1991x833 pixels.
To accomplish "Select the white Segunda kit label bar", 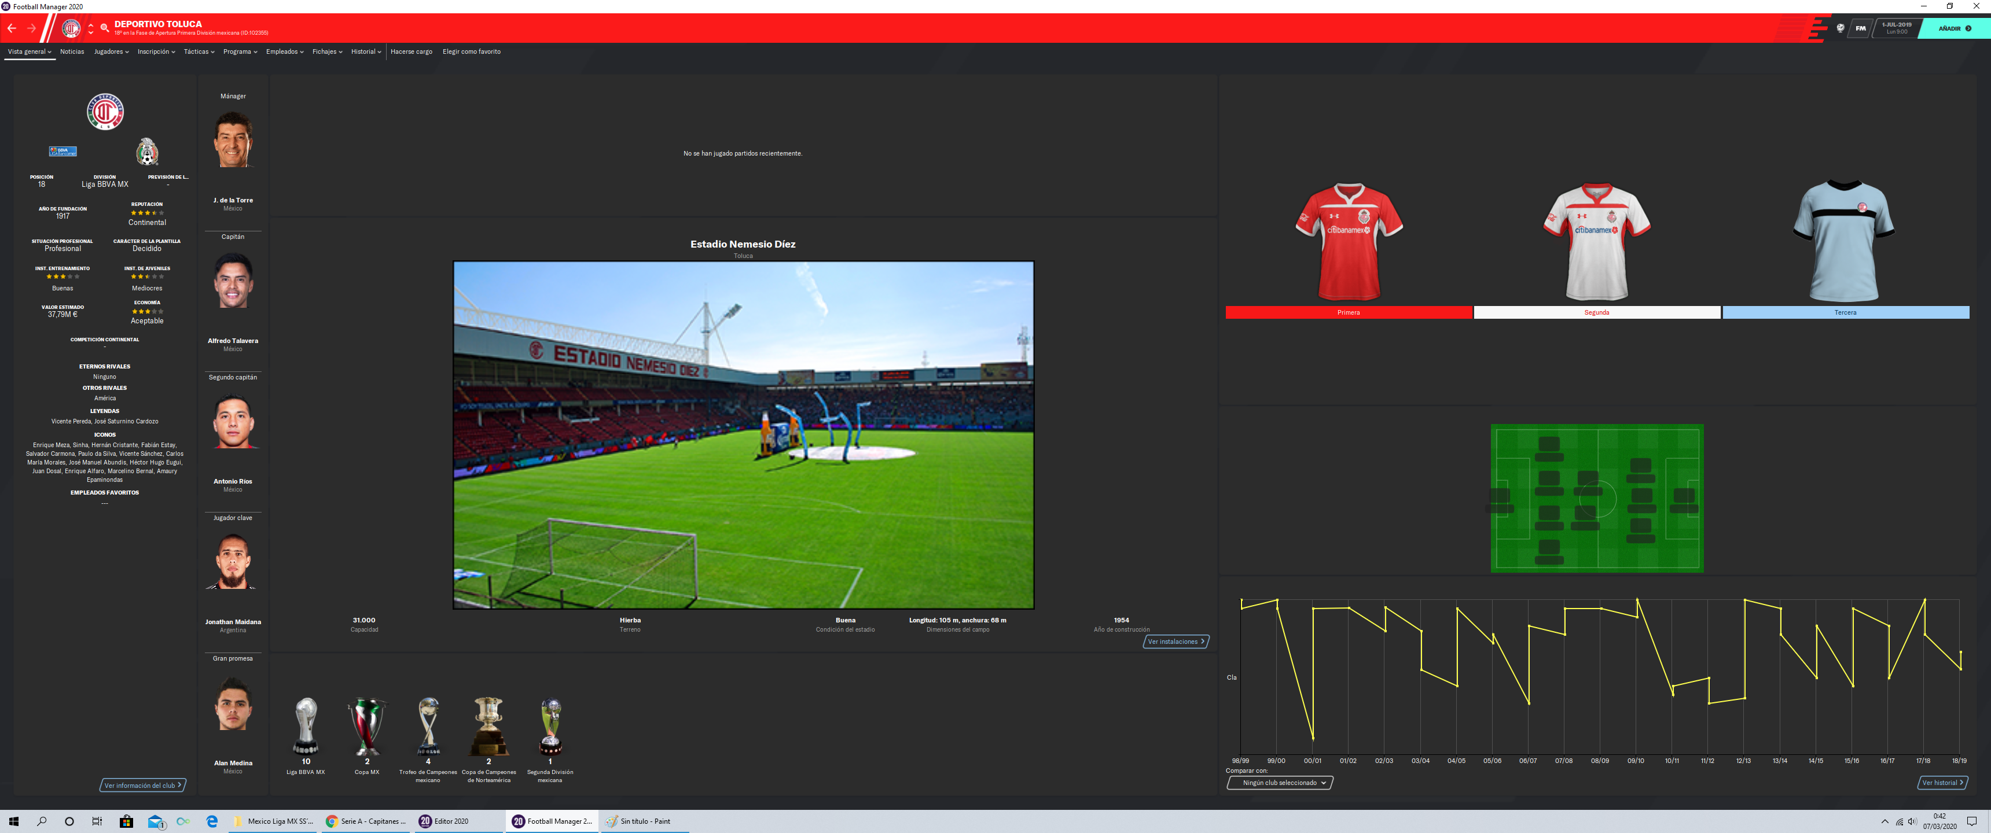I will tap(1597, 312).
